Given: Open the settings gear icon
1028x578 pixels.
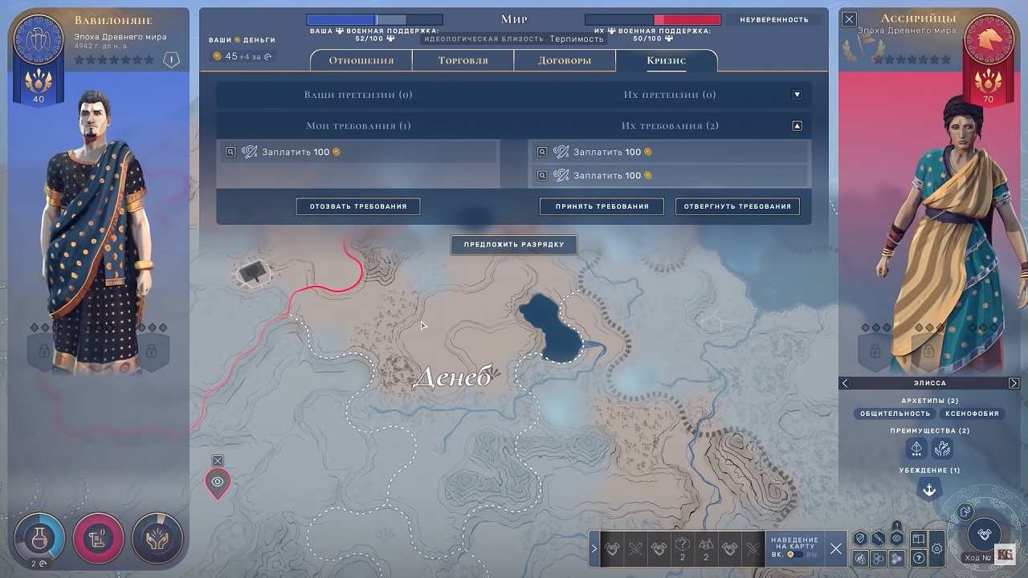Looking at the screenshot, I should click(x=936, y=549).
